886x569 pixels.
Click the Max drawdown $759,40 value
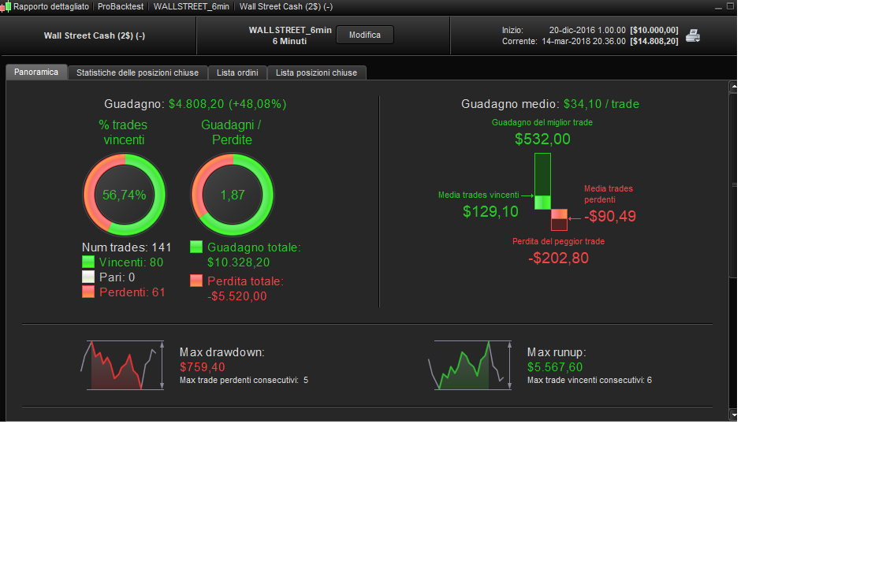[203, 367]
